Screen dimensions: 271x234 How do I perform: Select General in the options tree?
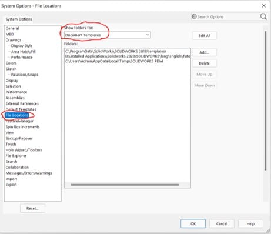(12, 28)
